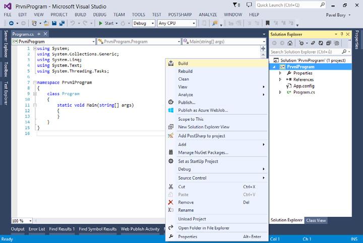Collapse the namespace PrvniProgram code block
This screenshot has width=363, height=243.
tap(34, 83)
